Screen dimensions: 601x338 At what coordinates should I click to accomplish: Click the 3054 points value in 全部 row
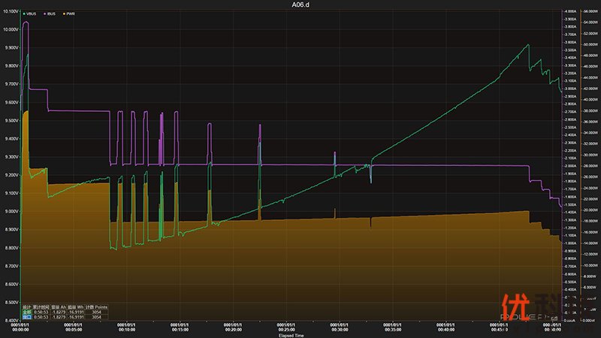(95, 312)
